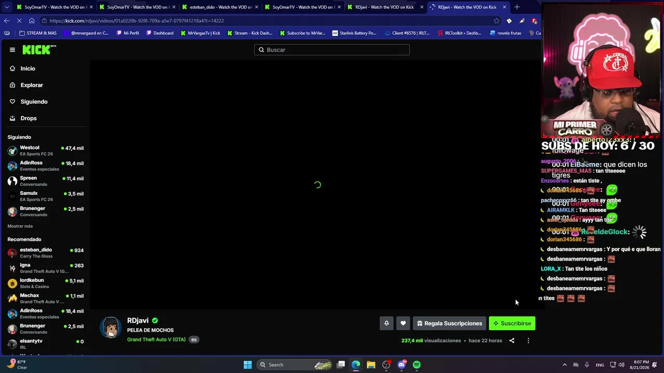Click the notification bell for RDjavi
Image resolution: width=664 pixels, height=373 pixels.
(386, 323)
